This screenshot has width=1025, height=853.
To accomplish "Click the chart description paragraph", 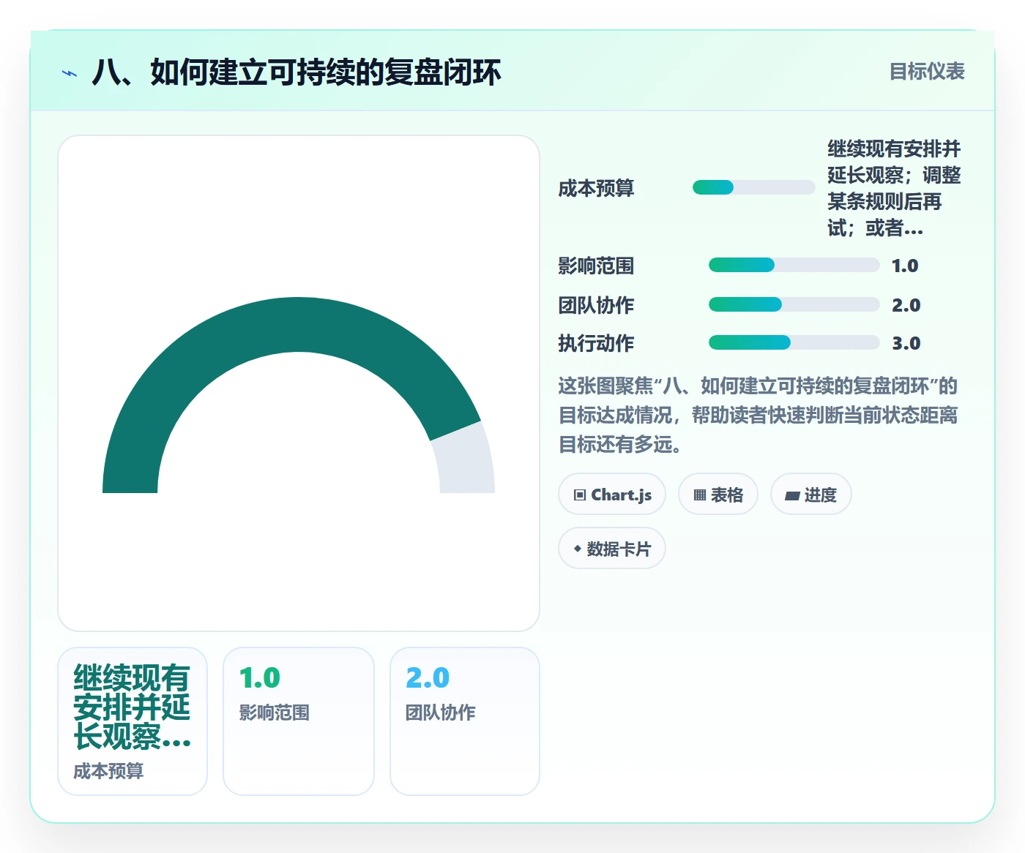I will (758, 415).
